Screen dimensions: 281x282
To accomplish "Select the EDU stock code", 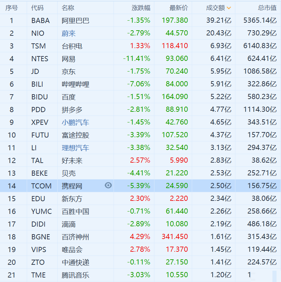I will [38, 199].
